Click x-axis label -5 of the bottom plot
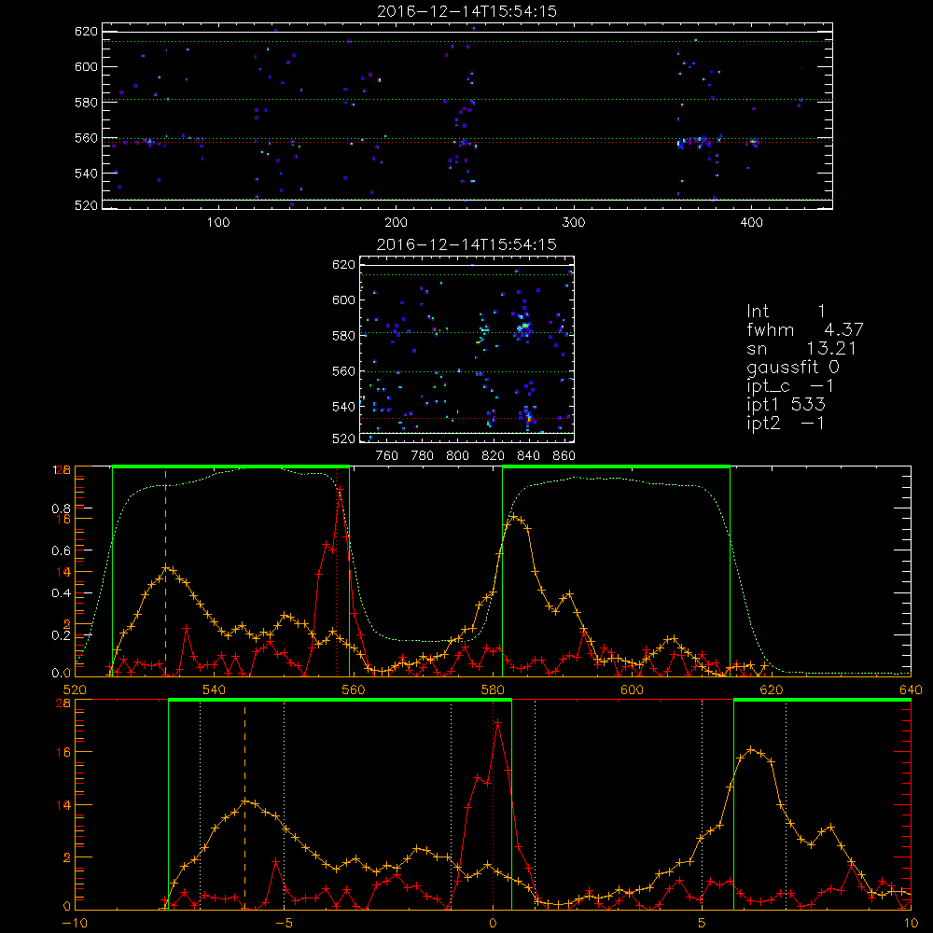Image resolution: width=933 pixels, height=933 pixels. pos(285,923)
